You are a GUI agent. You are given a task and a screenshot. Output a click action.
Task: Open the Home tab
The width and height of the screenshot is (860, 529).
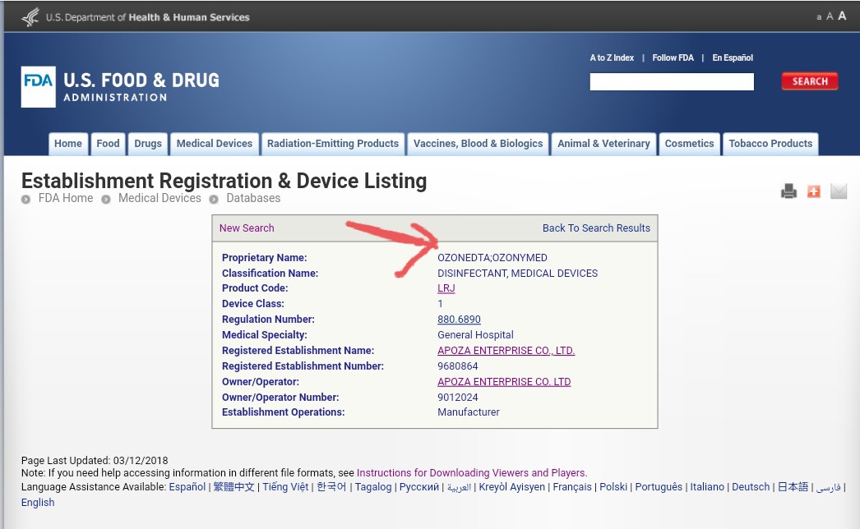click(x=68, y=144)
